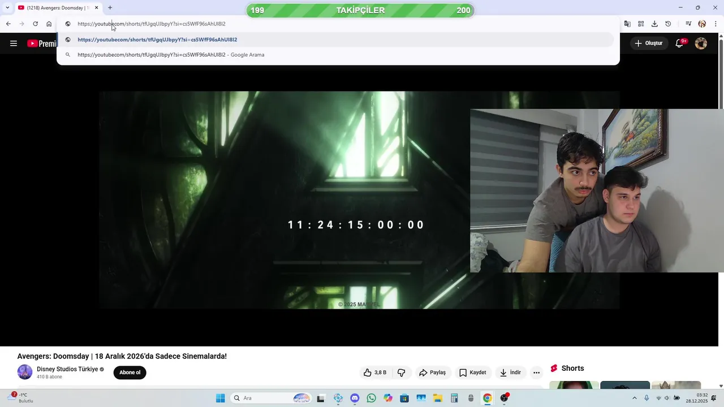Screen dimensions: 724x407
Task: Click the Oluştur create button
Action: pos(648,43)
